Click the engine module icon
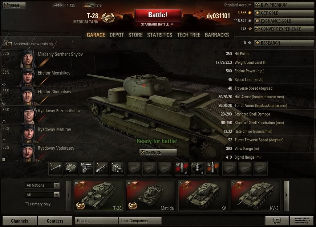The height and width of the screenshot is (227, 316). [x=87, y=168]
